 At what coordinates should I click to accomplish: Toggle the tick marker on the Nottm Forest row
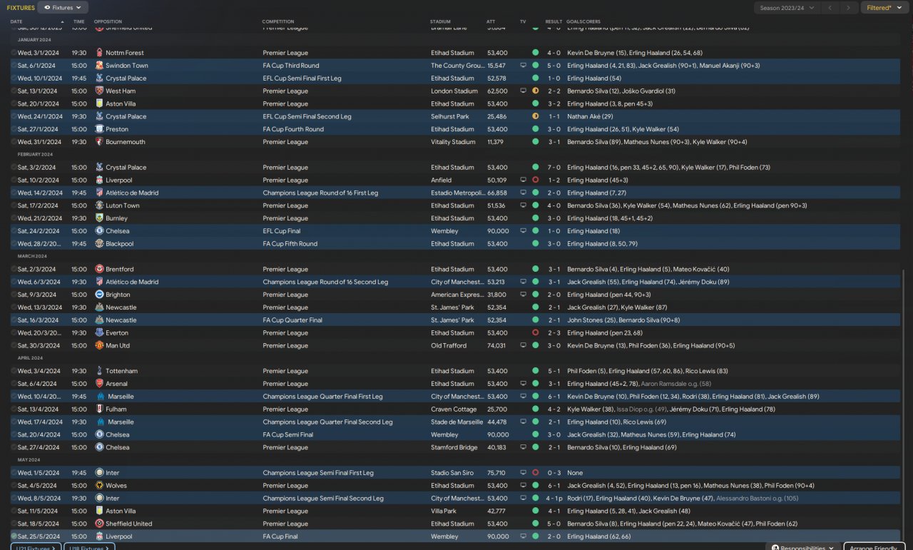[x=14, y=53]
